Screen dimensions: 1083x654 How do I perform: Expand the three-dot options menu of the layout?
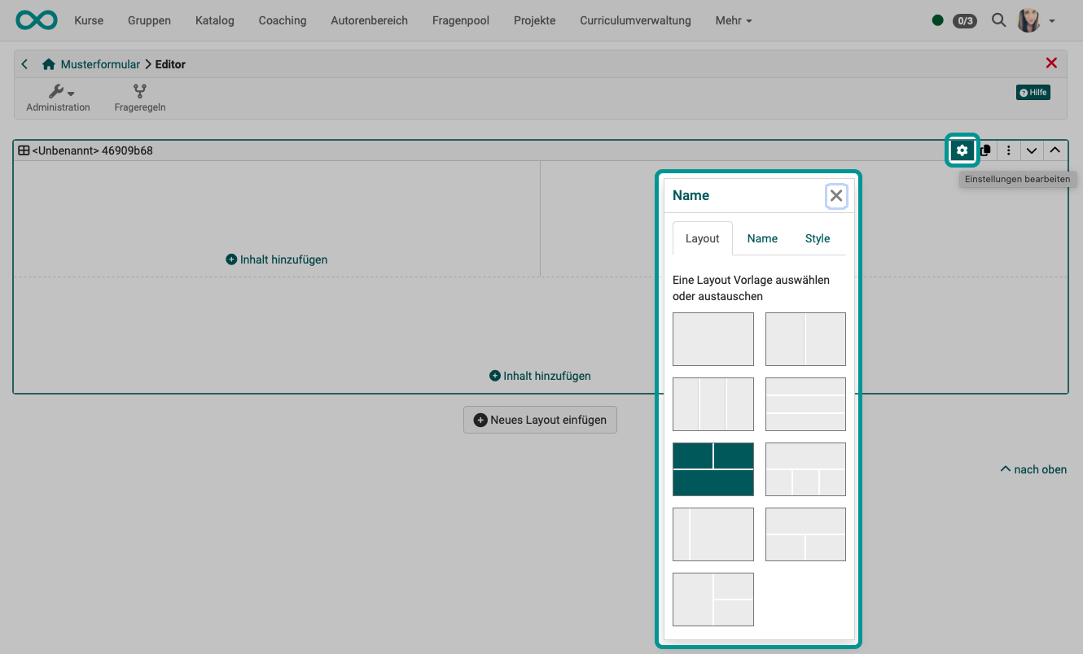tap(1009, 150)
